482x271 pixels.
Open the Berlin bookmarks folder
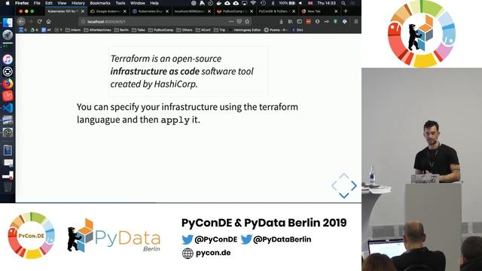tap(121, 30)
